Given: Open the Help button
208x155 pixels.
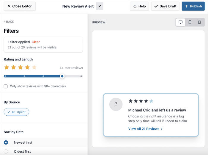Looking at the screenshot, I should pyautogui.click(x=139, y=6).
